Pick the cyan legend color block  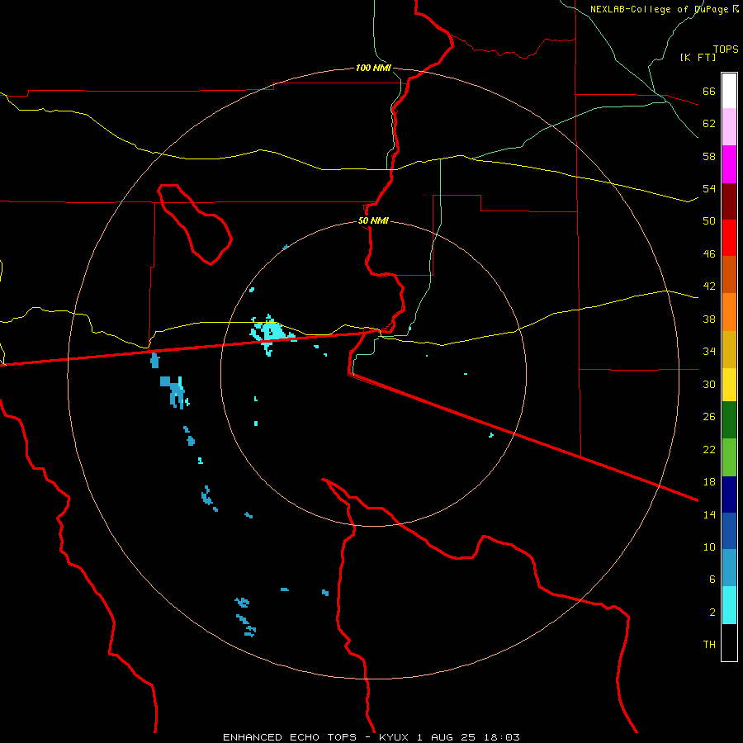point(729,605)
